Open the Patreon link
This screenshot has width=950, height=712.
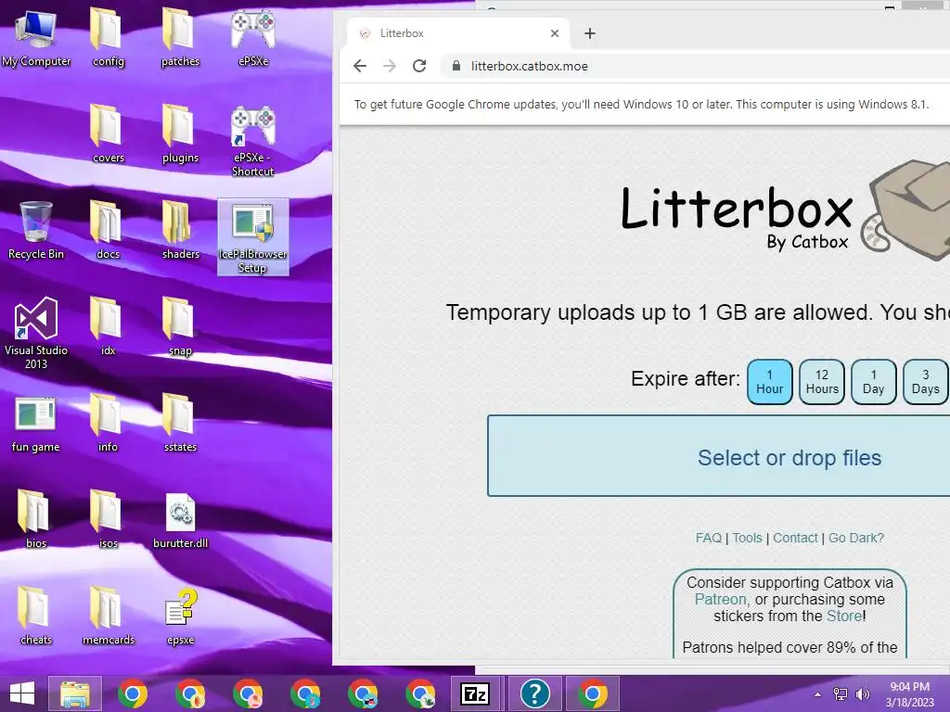(x=720, y=600)
